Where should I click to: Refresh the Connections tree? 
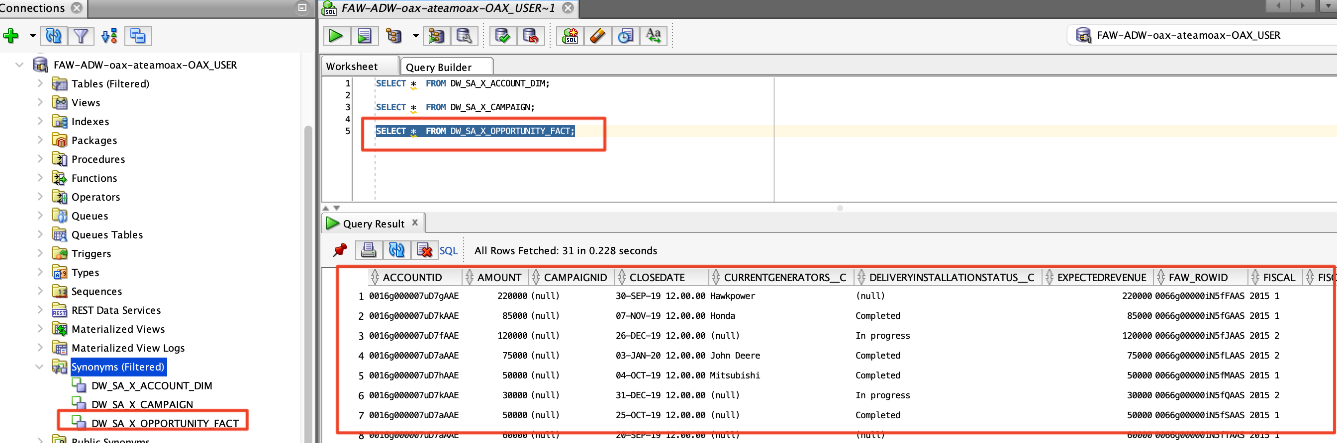(53, 36)
